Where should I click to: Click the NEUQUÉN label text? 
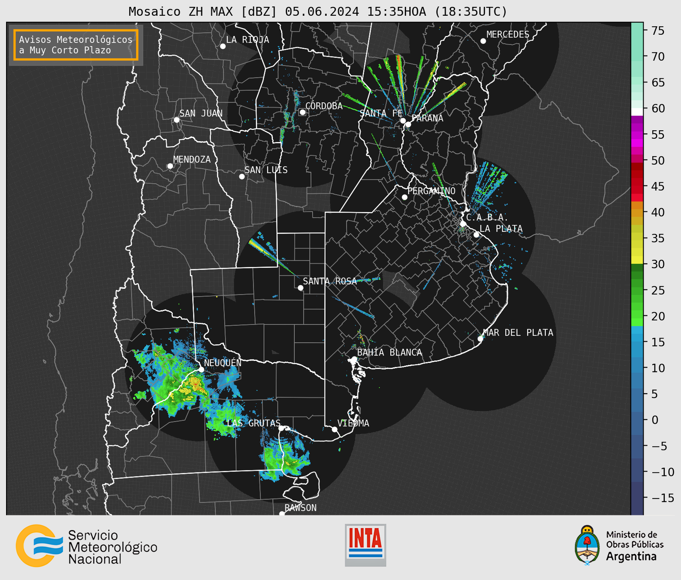222,363
